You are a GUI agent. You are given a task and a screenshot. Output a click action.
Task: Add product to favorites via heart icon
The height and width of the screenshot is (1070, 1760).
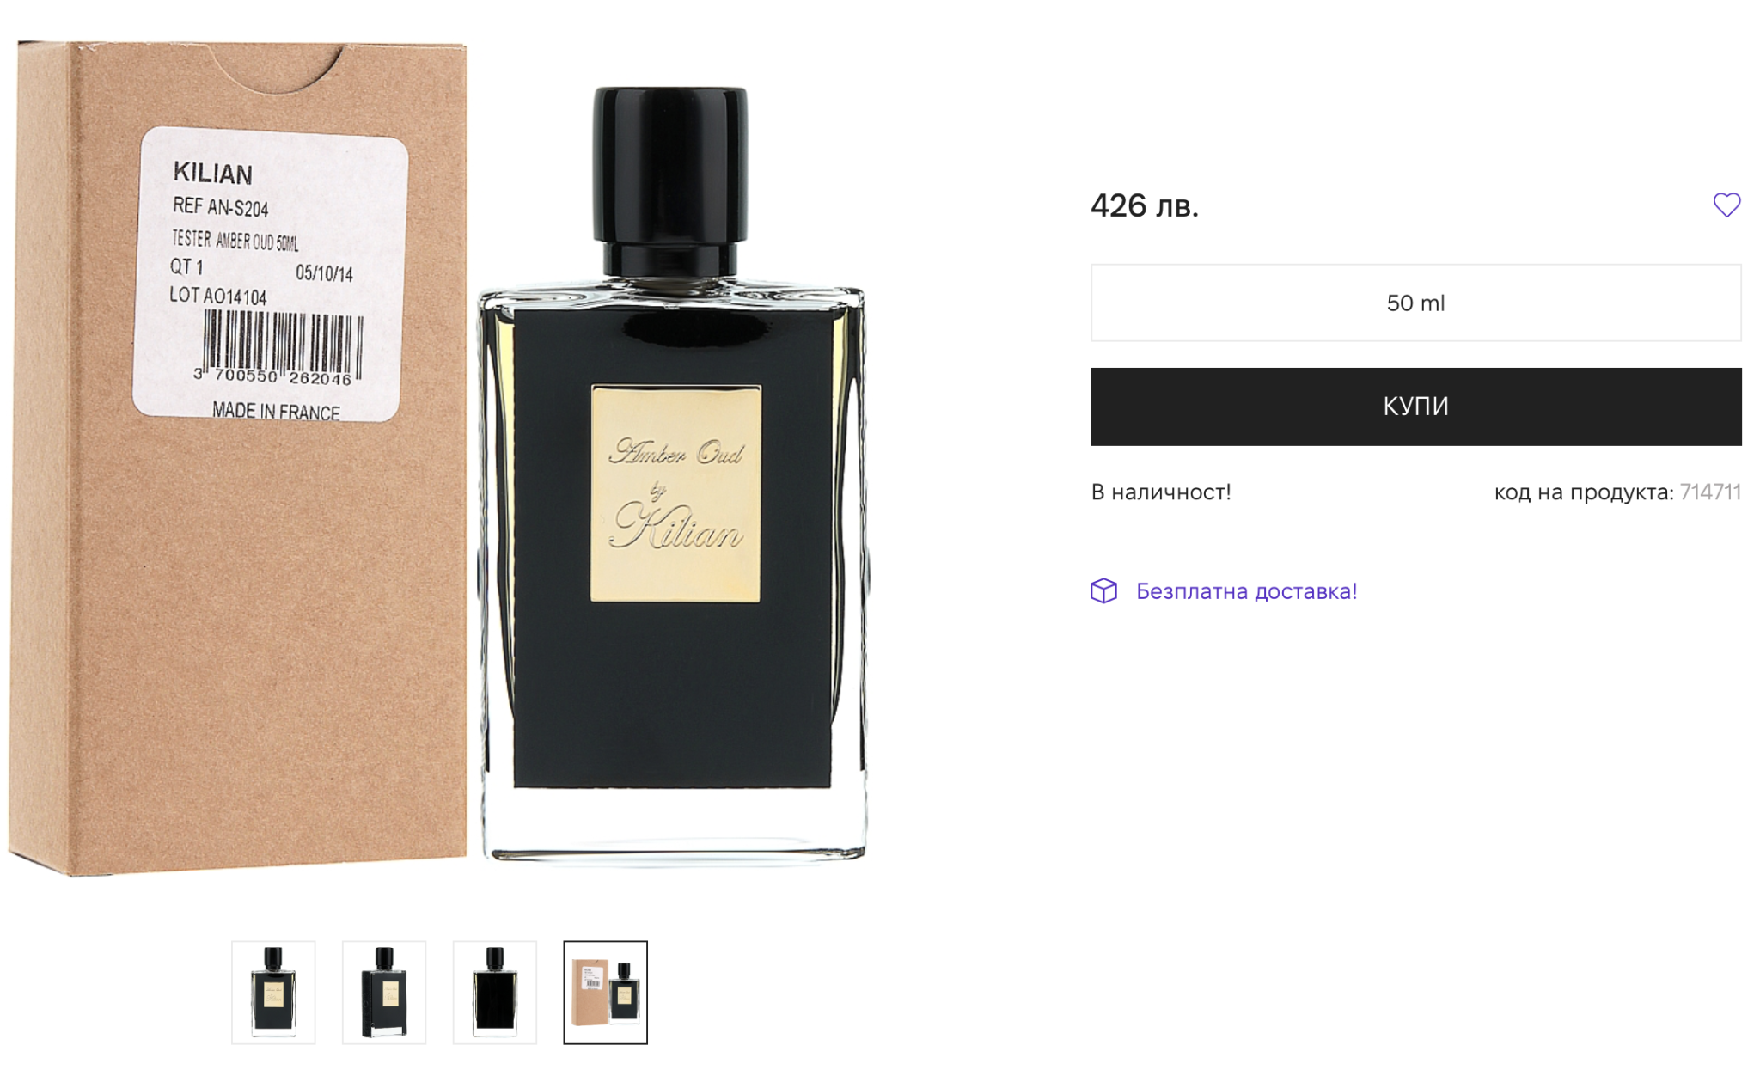1726,205
